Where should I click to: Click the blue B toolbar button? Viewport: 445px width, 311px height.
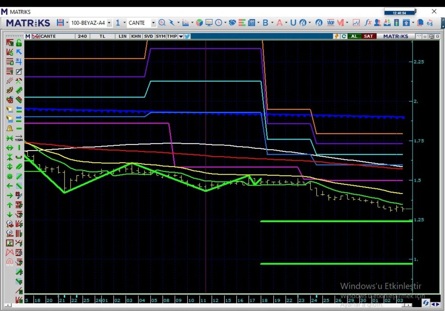pyautogui.click(x=265, y=23)
